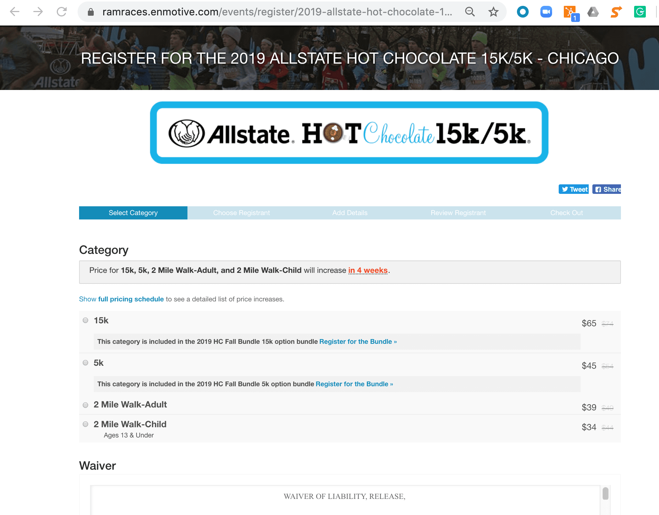
Task: Click the browser back arrow
Action: [x=15, y=12]
